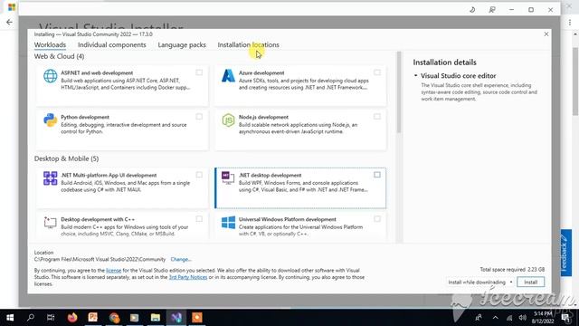Switch to Installation locations tab
Viewport: 579px width, 326px height.
click(248, 44)
